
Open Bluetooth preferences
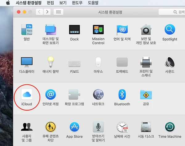[x=122, y=98]
